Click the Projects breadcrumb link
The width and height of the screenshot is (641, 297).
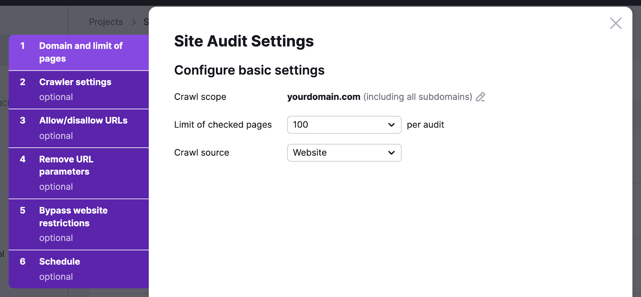[106, 22]
